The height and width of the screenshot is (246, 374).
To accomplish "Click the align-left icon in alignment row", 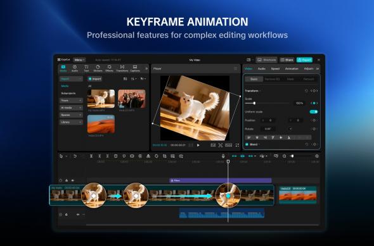I will (249, 137).
